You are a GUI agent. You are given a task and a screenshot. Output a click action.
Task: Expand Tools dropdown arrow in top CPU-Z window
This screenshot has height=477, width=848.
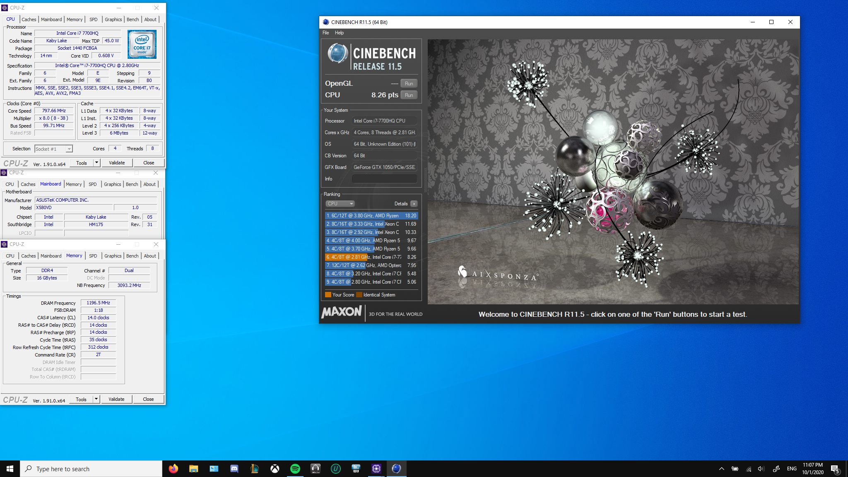[x=96, y=163]
